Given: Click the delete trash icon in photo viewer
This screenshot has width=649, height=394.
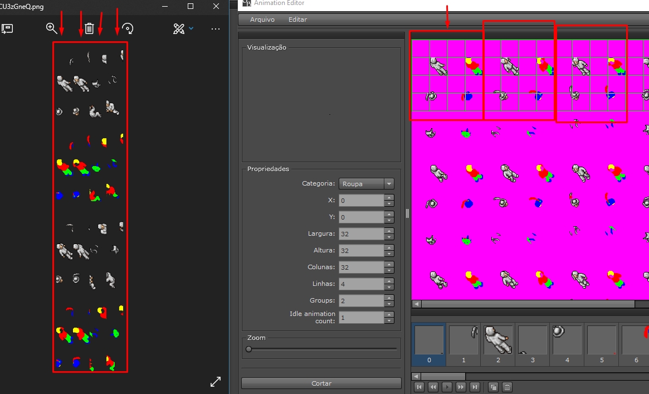Looking at the screenshot, I should 89,28.
